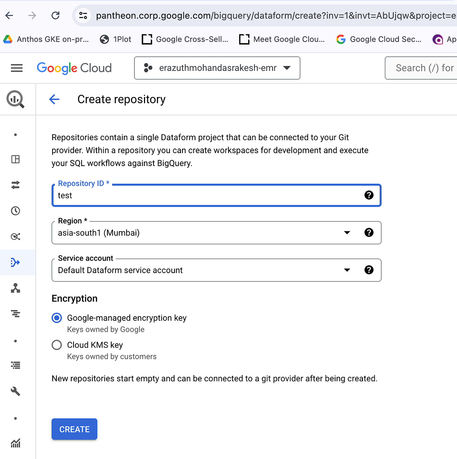Expand the Region dropdown
This screenshot has width=457, height=459.
click(x=347, y=232)
